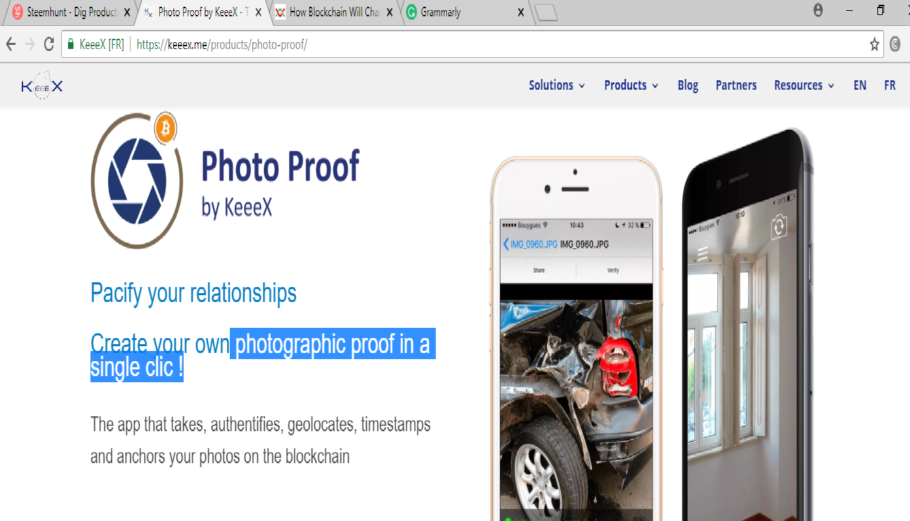The height and width of the screenshot is (521, 910).
Task: Bookmark page with the star icon
Action: click(x=874, y=44)
